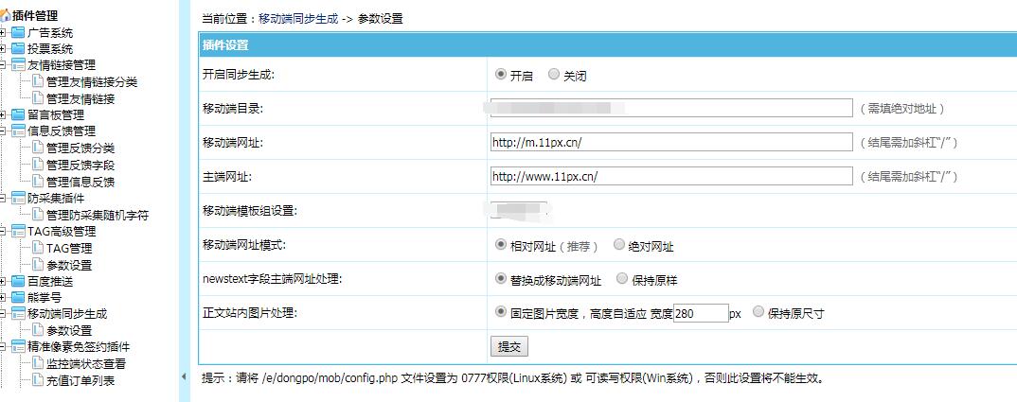1017x402 pixels.
Task: Click the page icon for 管理反馈字段
Action: click(38, 165)
